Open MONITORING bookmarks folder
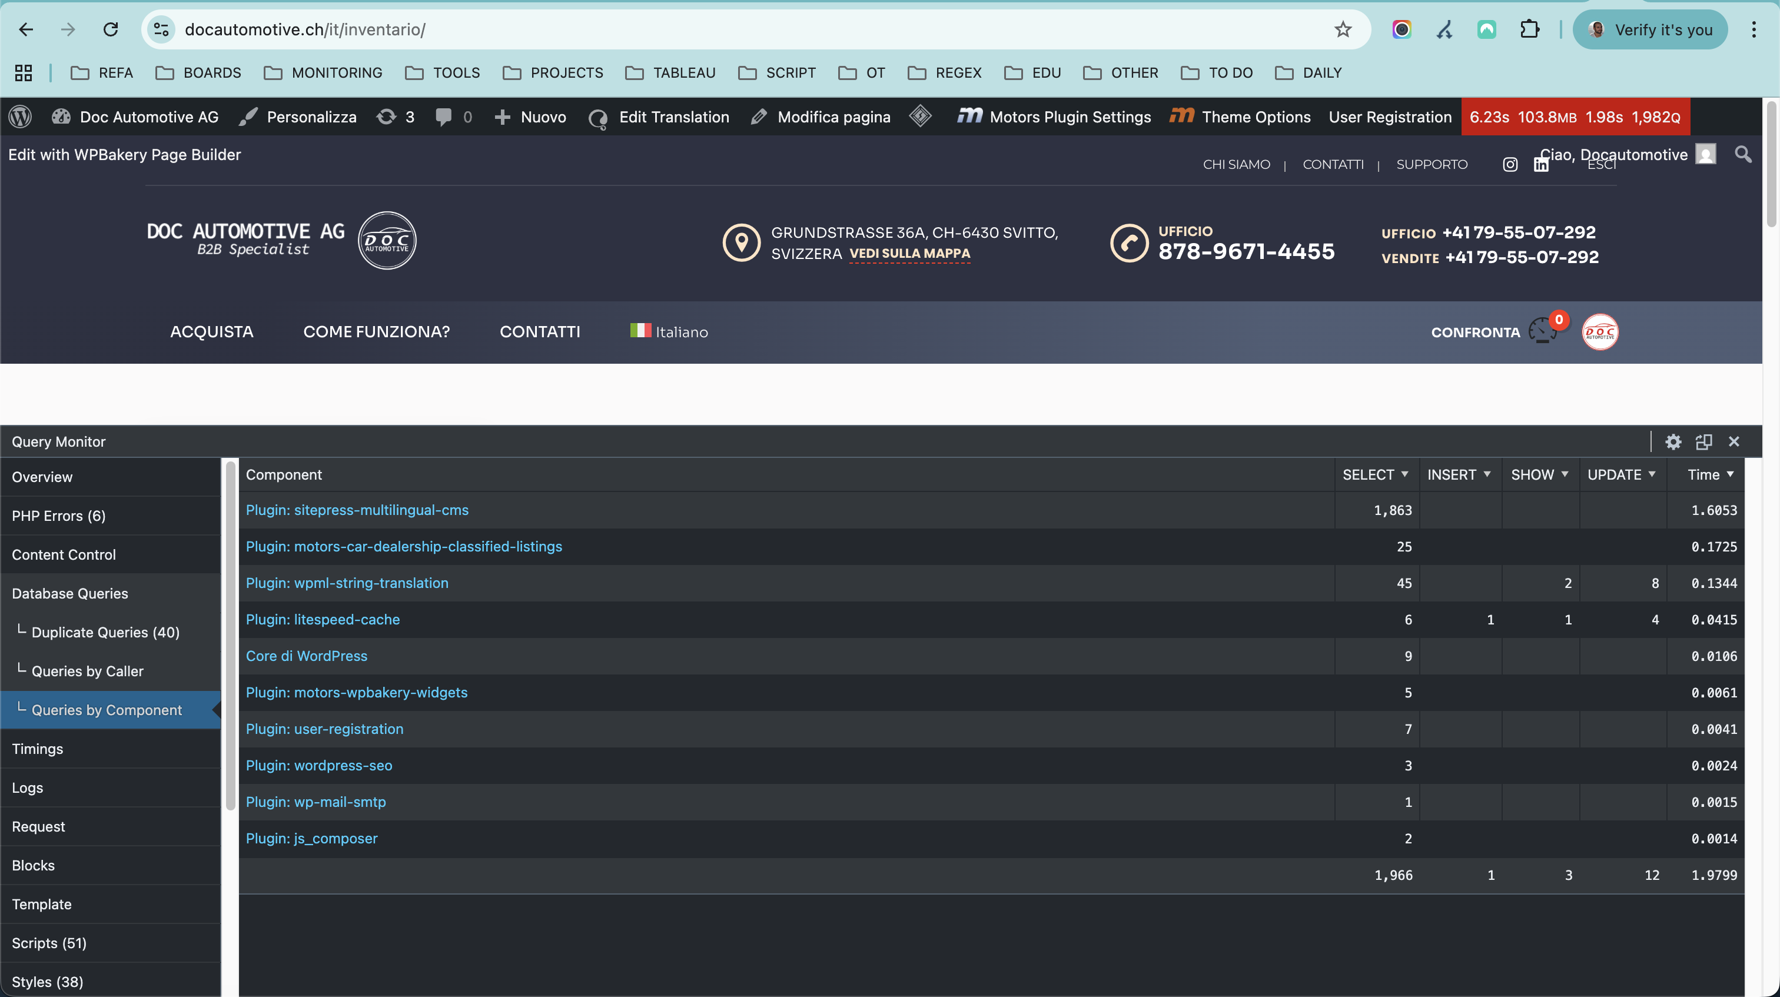Screen dimensions: 1780x997 [x=323, y=72]
